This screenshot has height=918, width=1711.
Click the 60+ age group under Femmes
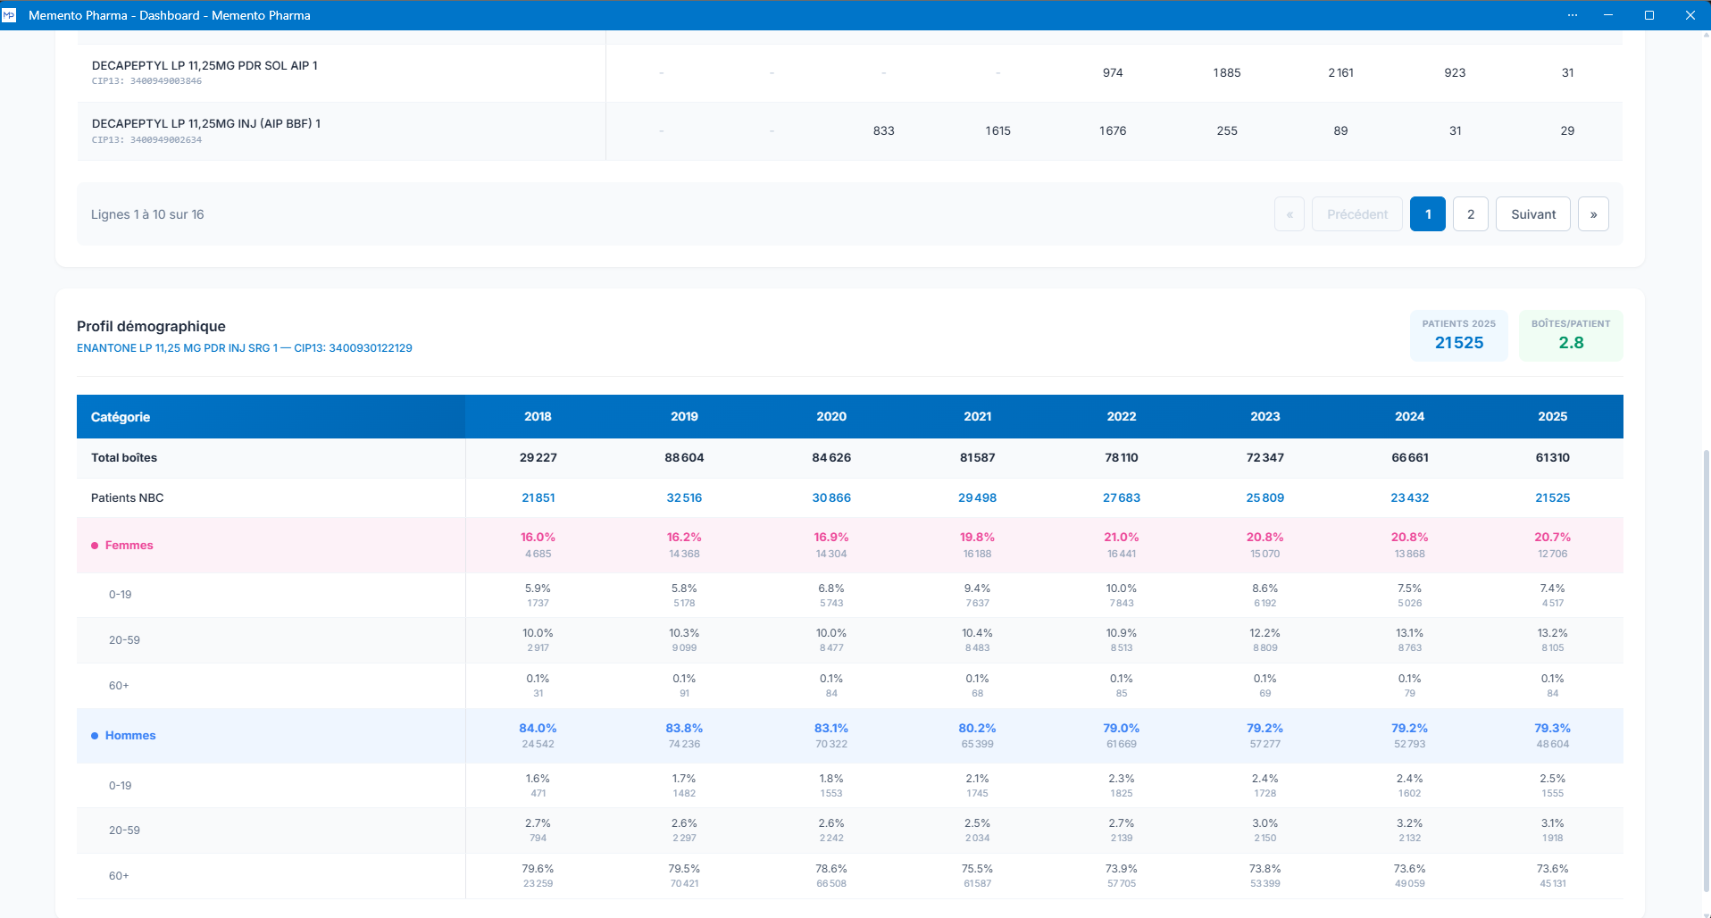point(119,686)
